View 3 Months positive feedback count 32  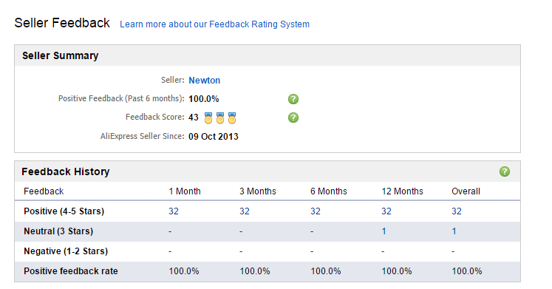click(x=245, y=211)
